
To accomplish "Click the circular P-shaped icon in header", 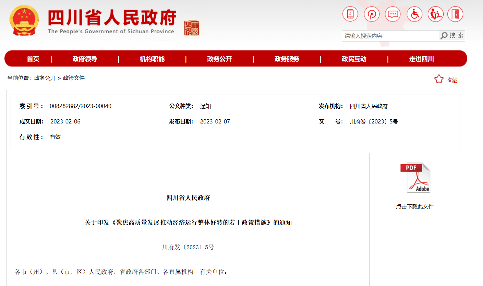I will pyautogui.click(x=372, y=14).
